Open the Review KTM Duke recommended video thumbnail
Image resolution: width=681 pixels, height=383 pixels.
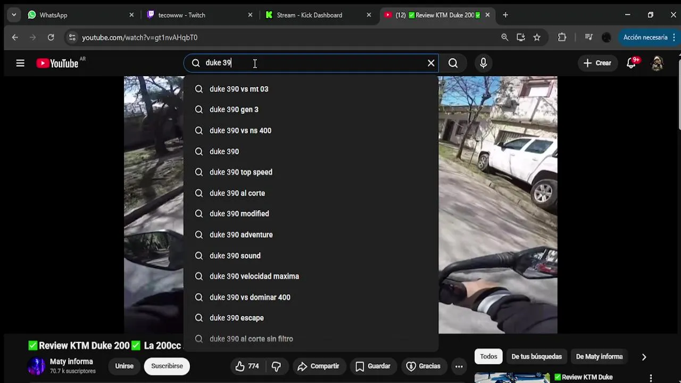pos(512,378)
